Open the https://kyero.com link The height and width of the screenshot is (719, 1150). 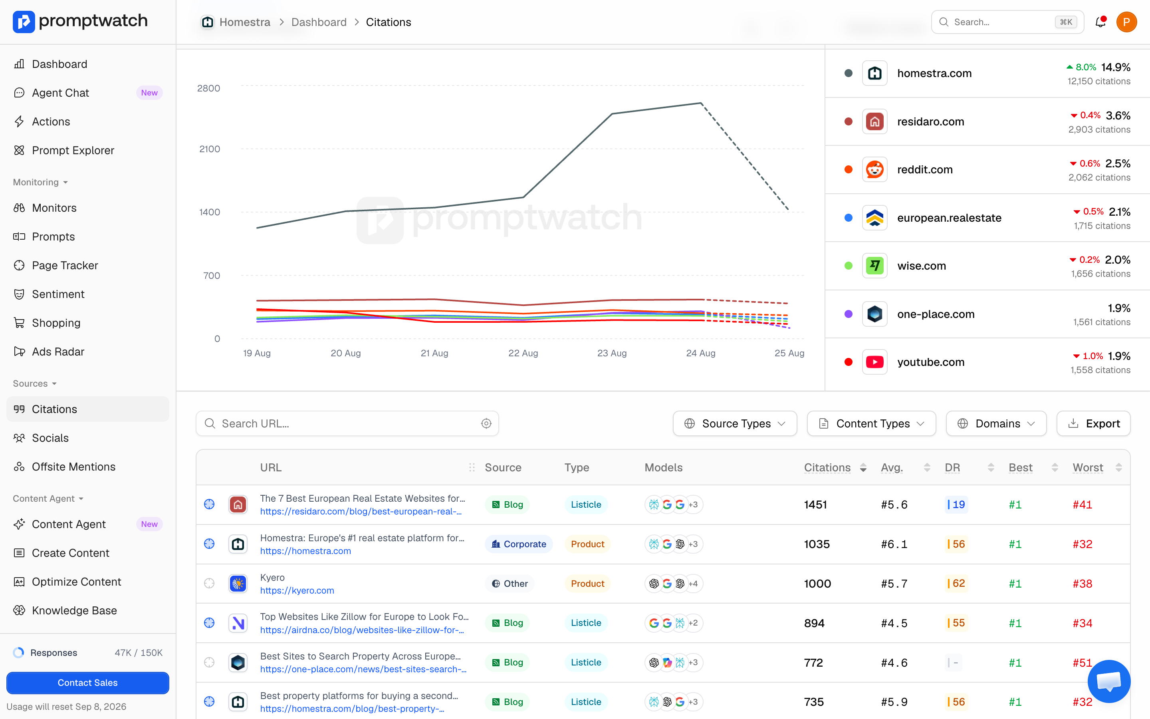[x=297, y=590]
